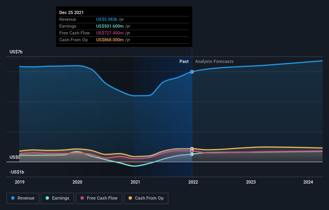The width and height of the screenshot is (329, 210).
Task: Click the US$5.983b revenue value in tooltip
Action: tap(107, 19)
